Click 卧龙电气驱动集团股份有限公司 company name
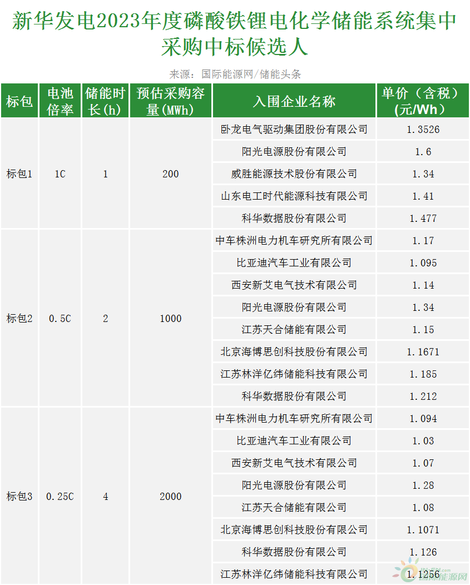Image resolution: width=470 pixels, height=585 pixels. tap(294, 130)
